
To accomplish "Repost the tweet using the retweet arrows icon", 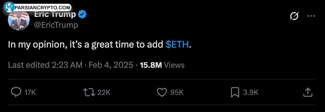I will [89, 92].
